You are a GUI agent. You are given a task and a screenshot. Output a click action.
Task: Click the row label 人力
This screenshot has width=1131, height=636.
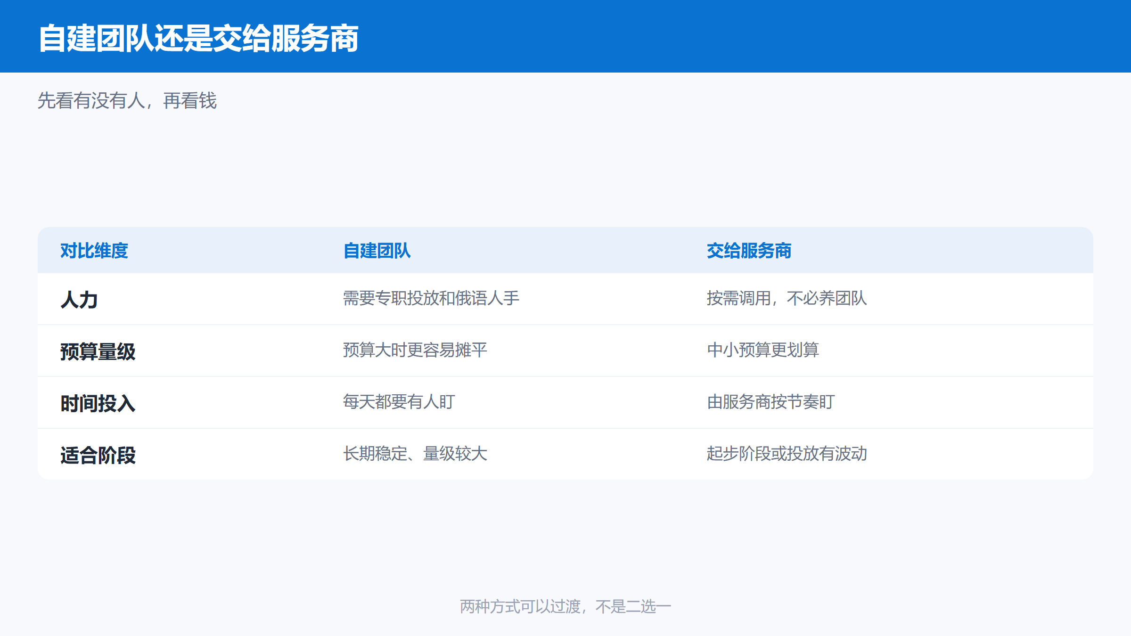(x=79, y=300)
